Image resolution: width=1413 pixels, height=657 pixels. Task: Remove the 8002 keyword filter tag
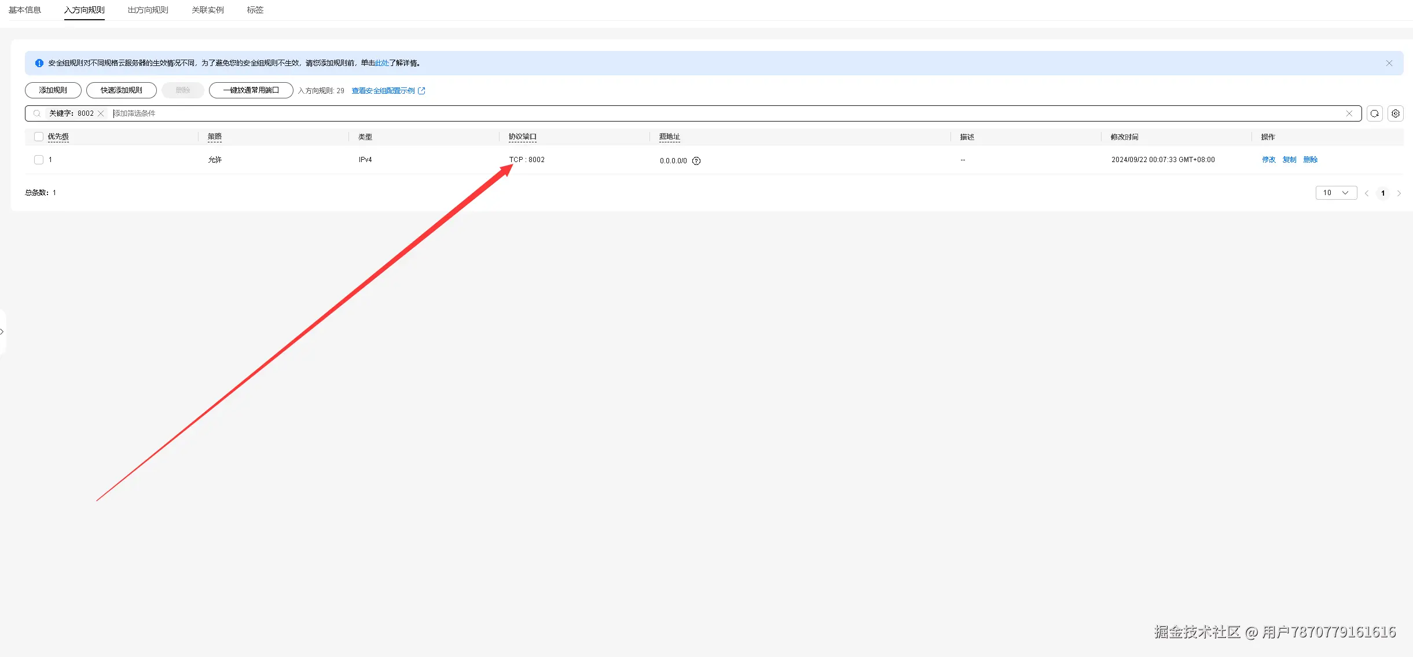tap(101, 113)
